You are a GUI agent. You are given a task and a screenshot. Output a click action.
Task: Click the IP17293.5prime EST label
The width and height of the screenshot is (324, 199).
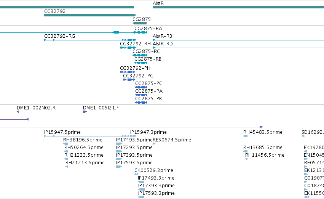click(134, 148)
